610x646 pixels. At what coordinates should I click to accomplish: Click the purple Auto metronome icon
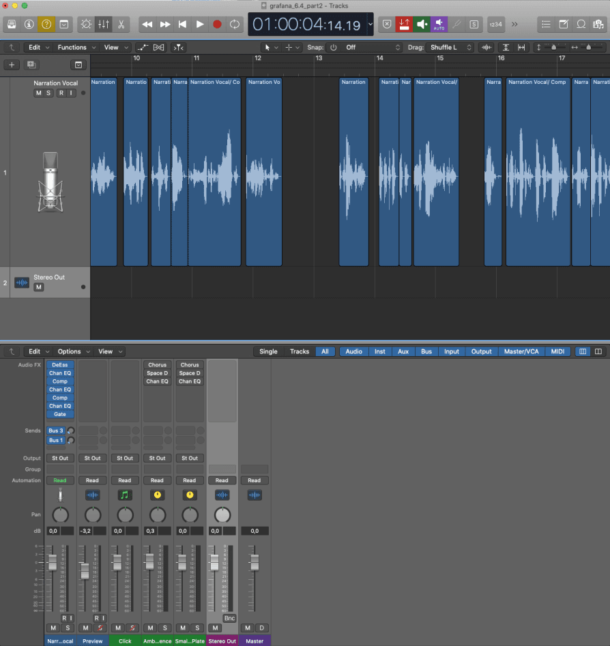click(x=439, y=24)
